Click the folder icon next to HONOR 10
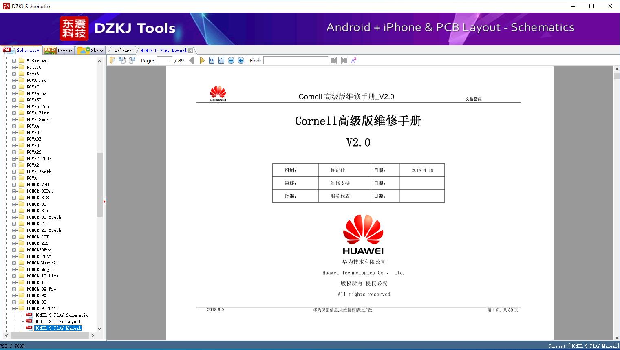Viewport: 620px width, 350px height. [x=22, y=282]
